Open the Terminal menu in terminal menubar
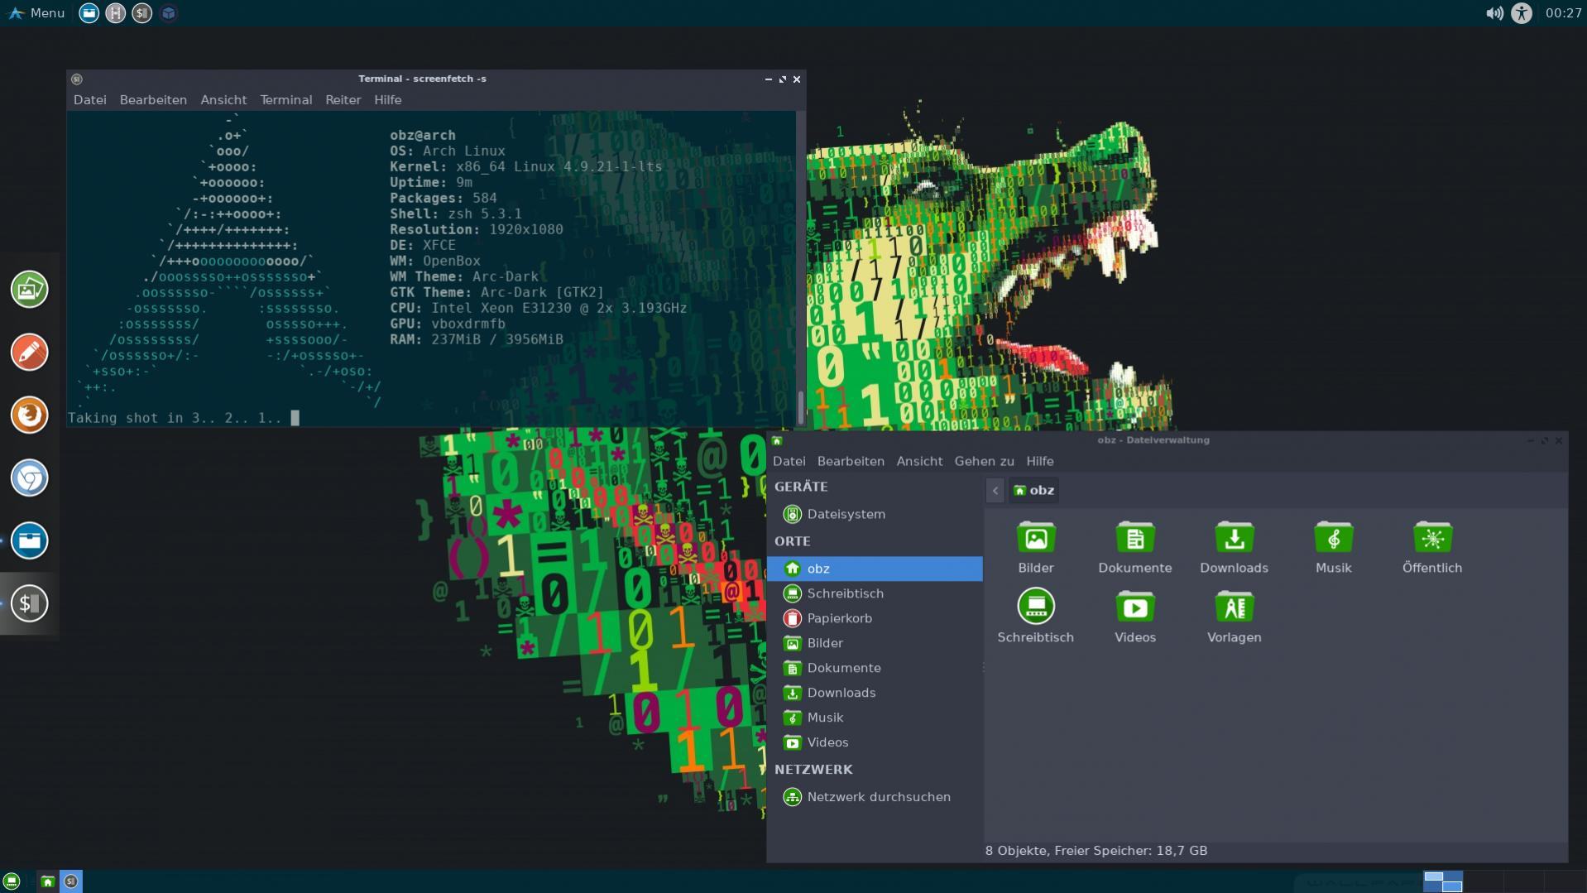 (285, 99)
